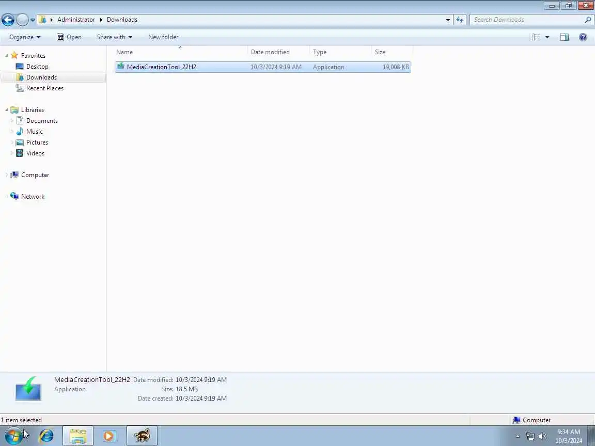Click Date modified value in details pane
Viewport: 595px width, 446px height.
point(201,379)
